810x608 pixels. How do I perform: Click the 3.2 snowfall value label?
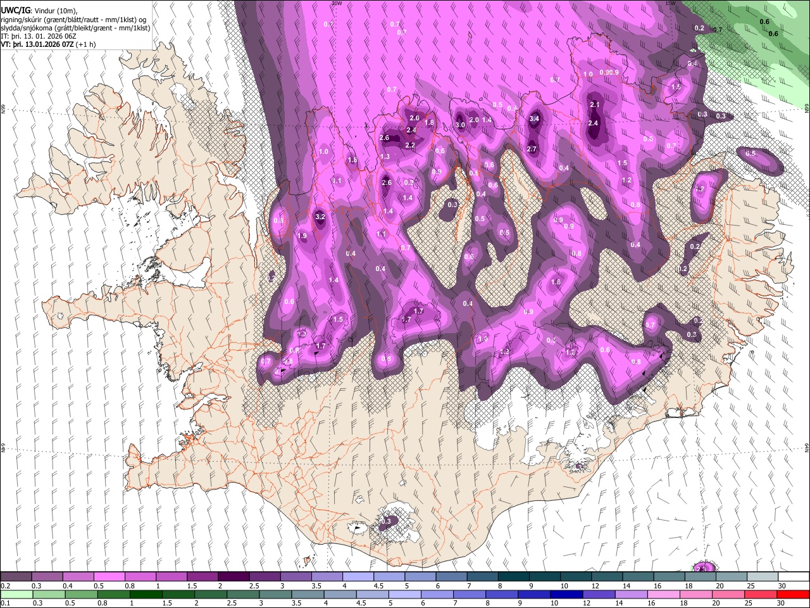coord(320,217)
